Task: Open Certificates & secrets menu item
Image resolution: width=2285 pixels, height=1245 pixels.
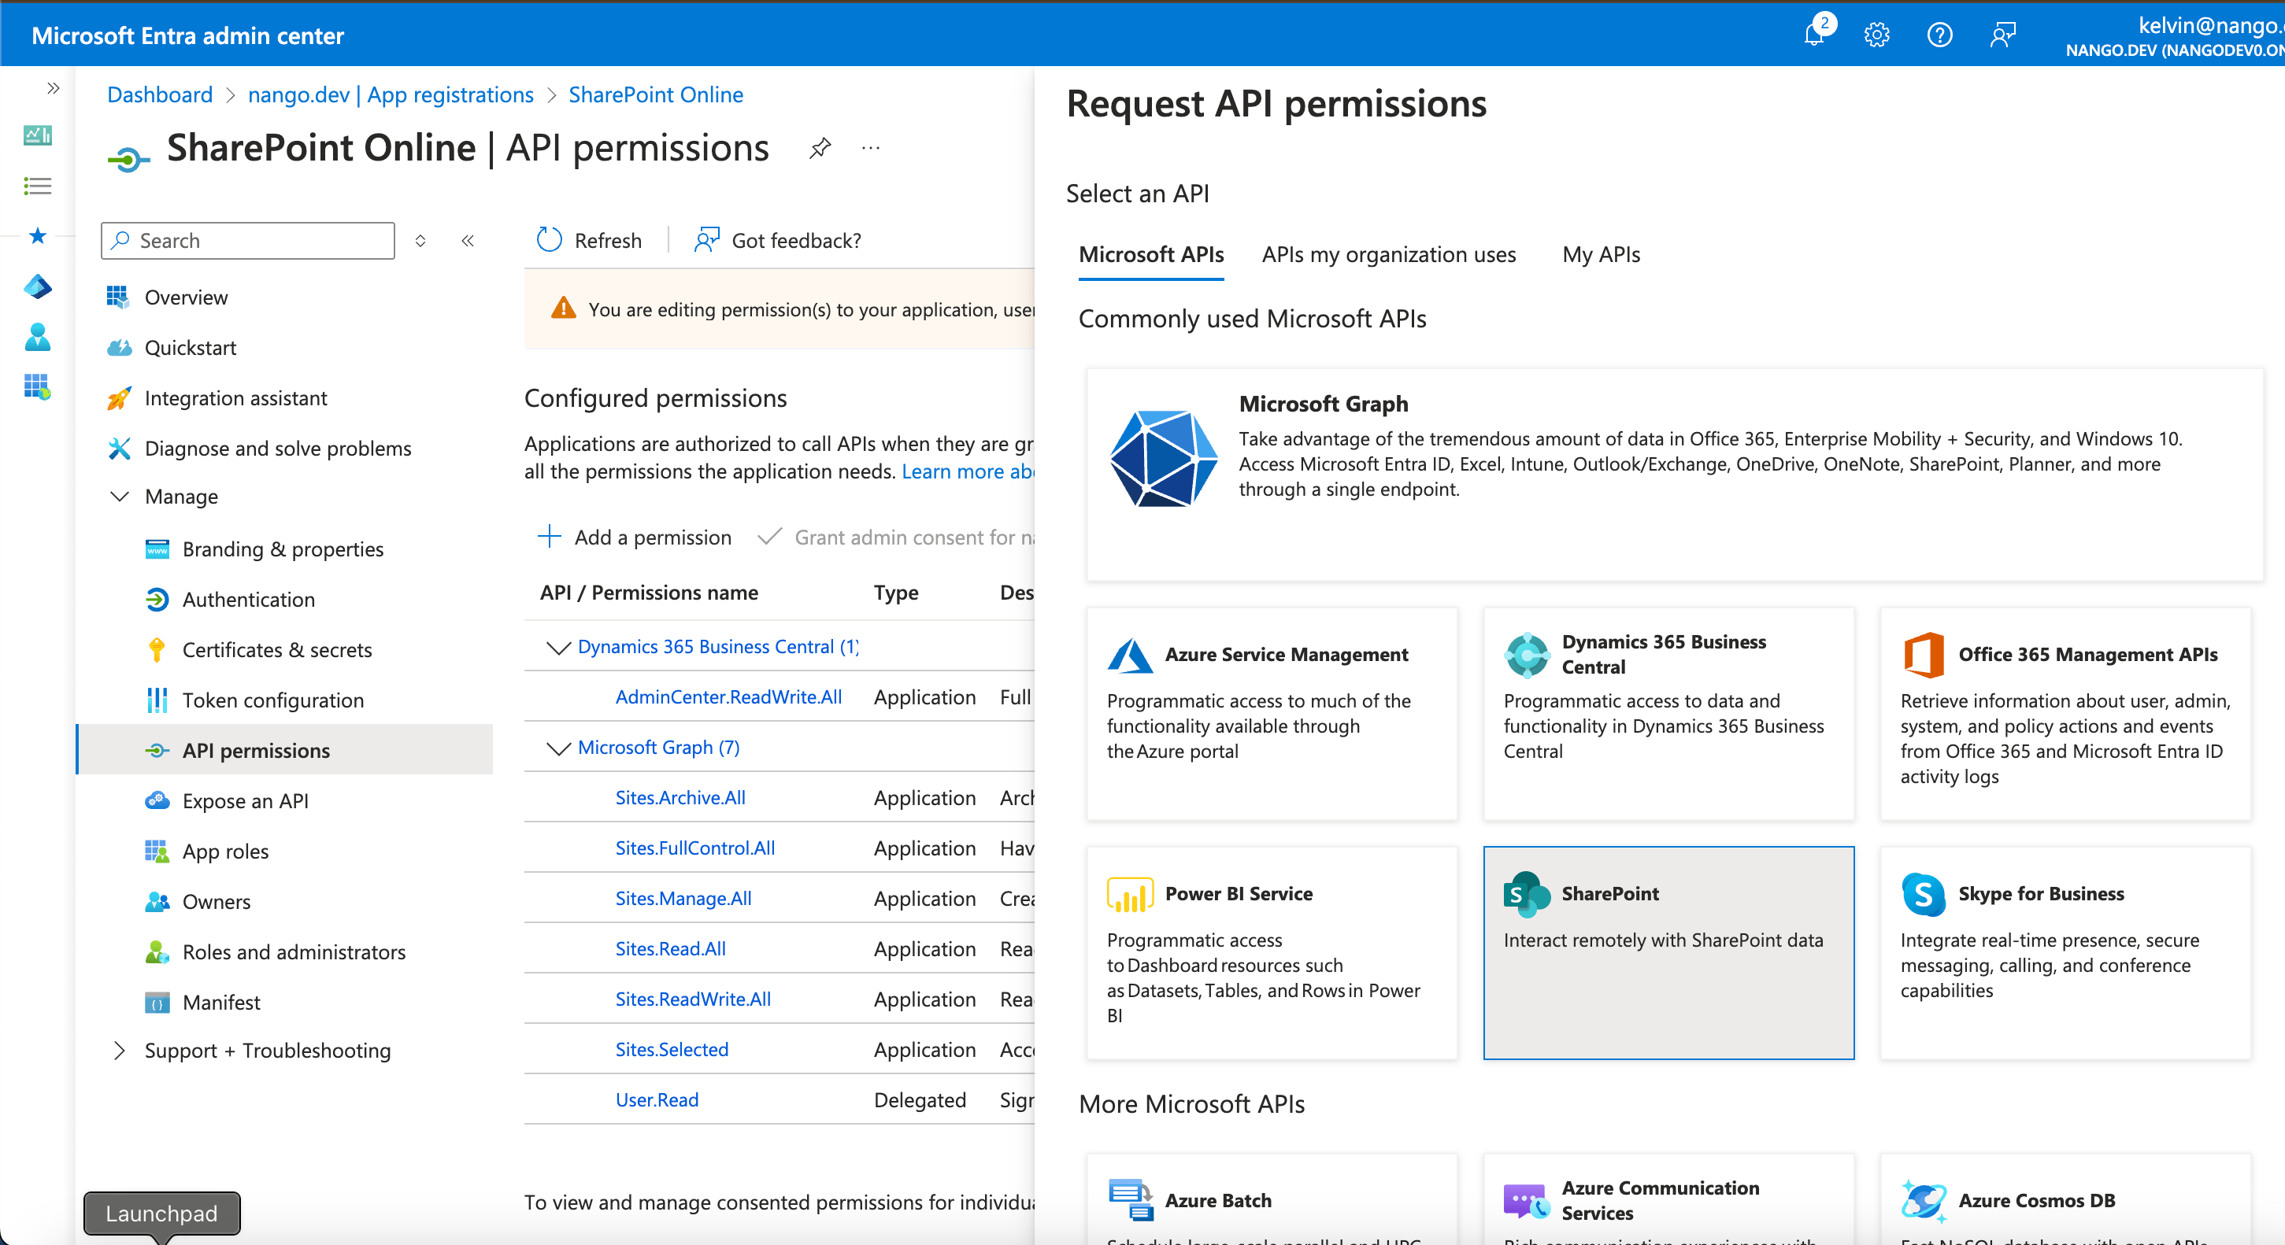Action: (x=276, y=649)
